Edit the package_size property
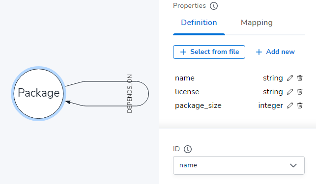The height and width of the screenshot is (184, 316). [x=290, y=105]
